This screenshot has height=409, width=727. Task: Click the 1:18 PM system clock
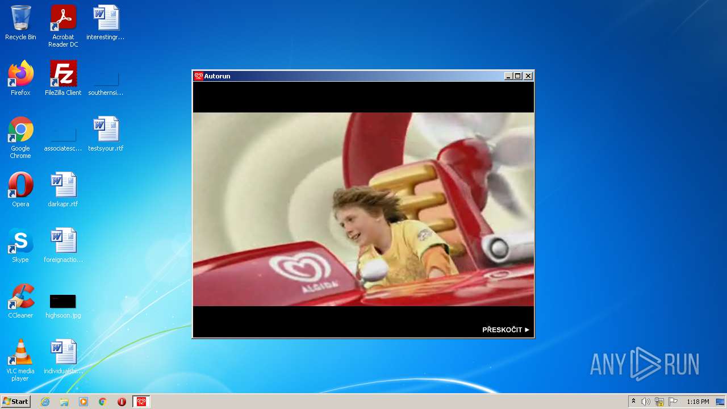point(697,402)
